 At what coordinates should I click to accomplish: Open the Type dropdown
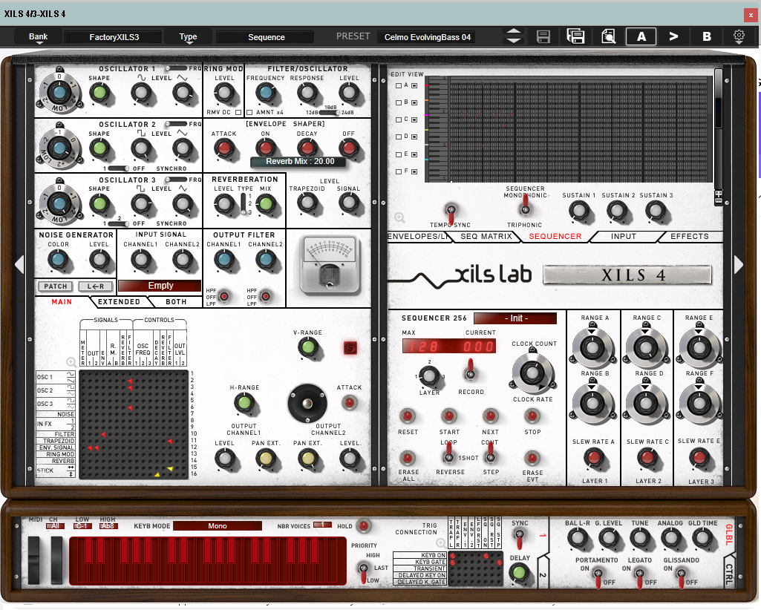tap(188, 37)
